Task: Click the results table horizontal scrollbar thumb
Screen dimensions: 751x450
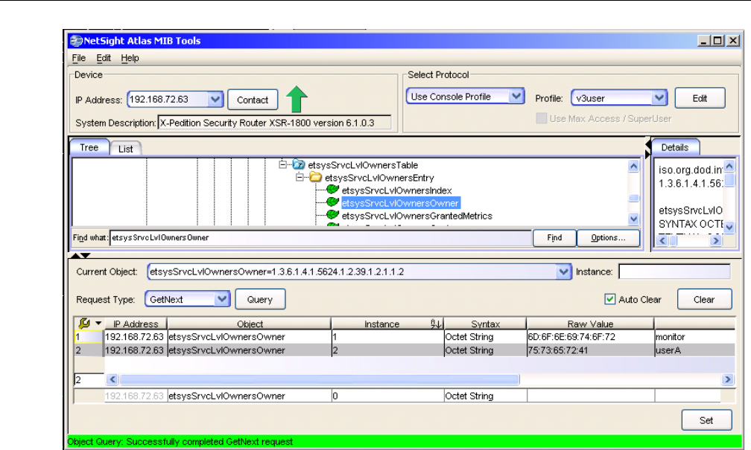Action: point(320,379)
